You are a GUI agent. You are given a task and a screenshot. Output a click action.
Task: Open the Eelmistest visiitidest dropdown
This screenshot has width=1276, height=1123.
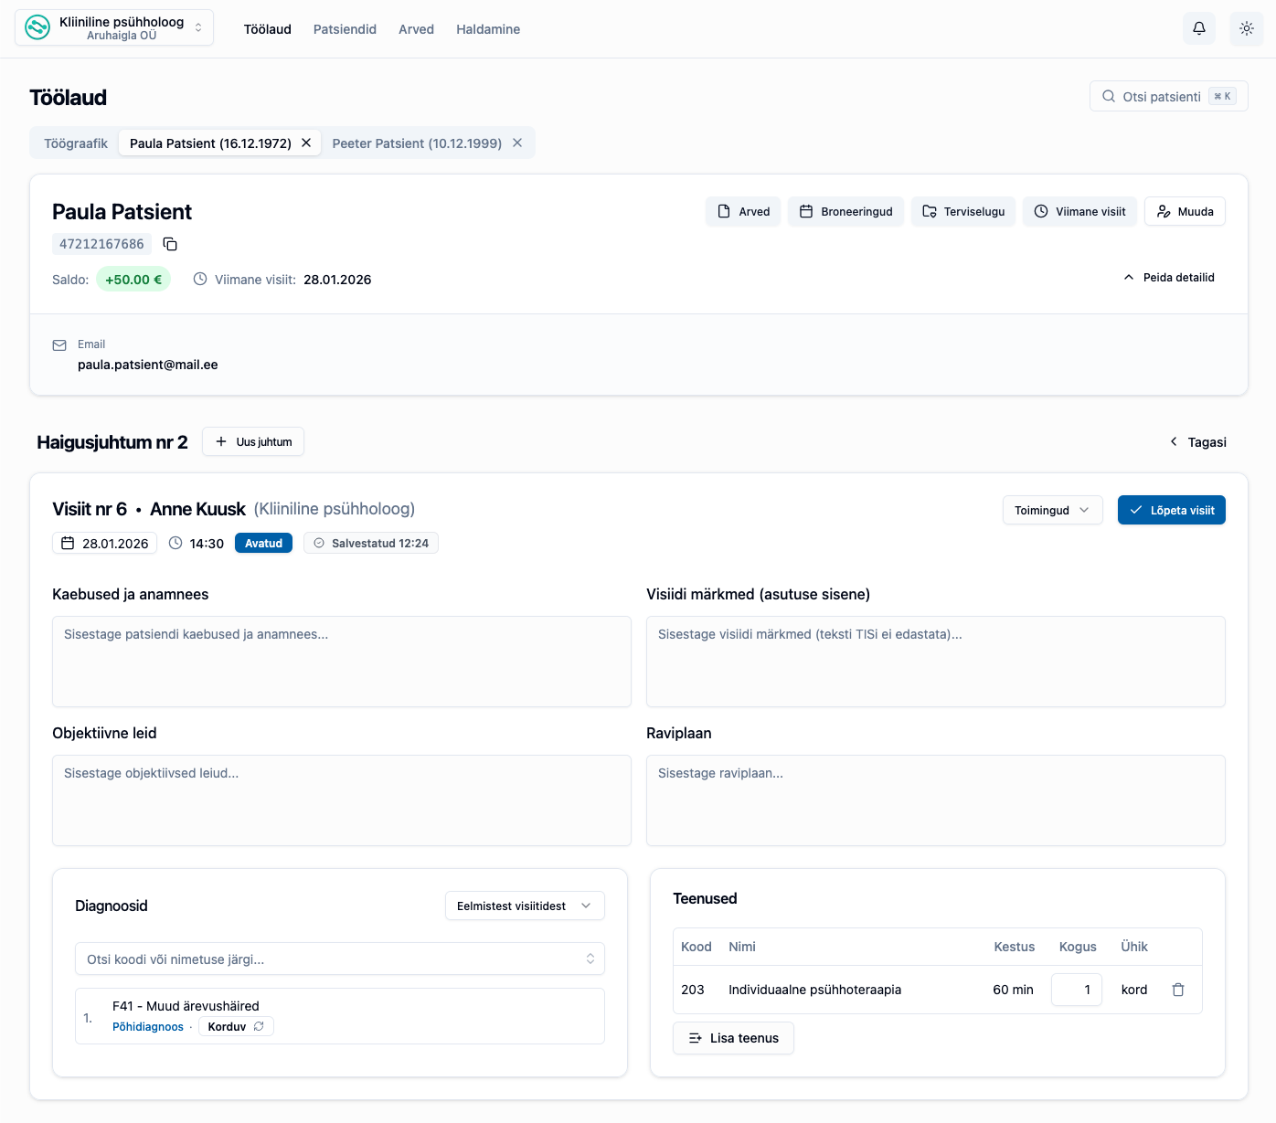[x=524, y=906]
